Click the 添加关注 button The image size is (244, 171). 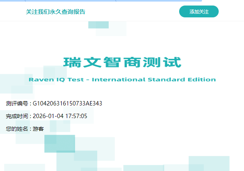199,12
